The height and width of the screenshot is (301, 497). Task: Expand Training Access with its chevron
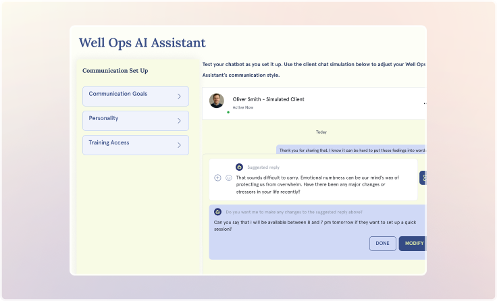[x=179, y=145]
